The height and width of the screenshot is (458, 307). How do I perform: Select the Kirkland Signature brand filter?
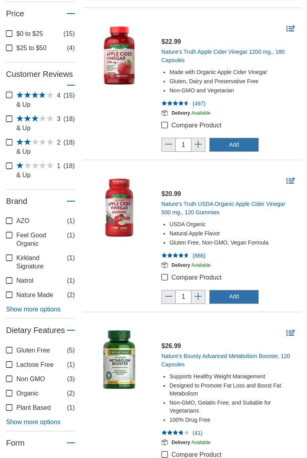click(x=9, y=258)
